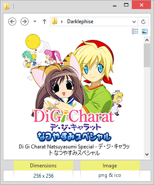Go up one folder level

(x=44, y=22)
